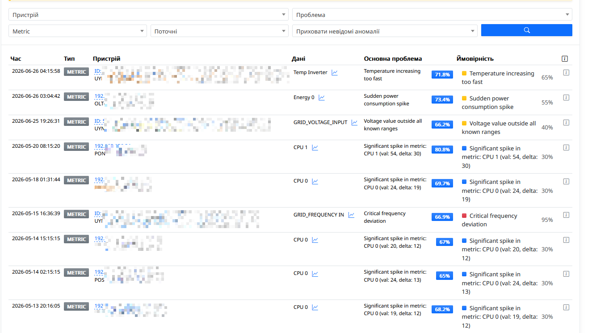
Task: Show info for Voltage value outside ranges row
Action: [566, 122]
